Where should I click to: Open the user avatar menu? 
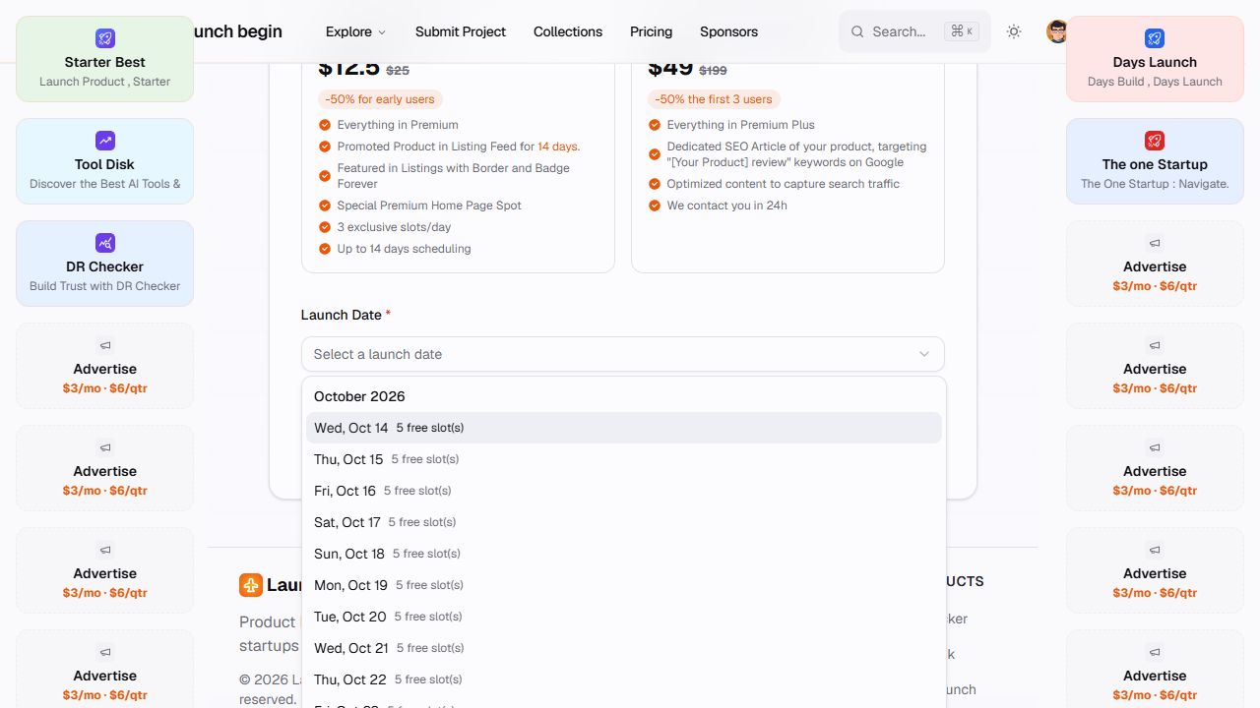(1056, 31)
